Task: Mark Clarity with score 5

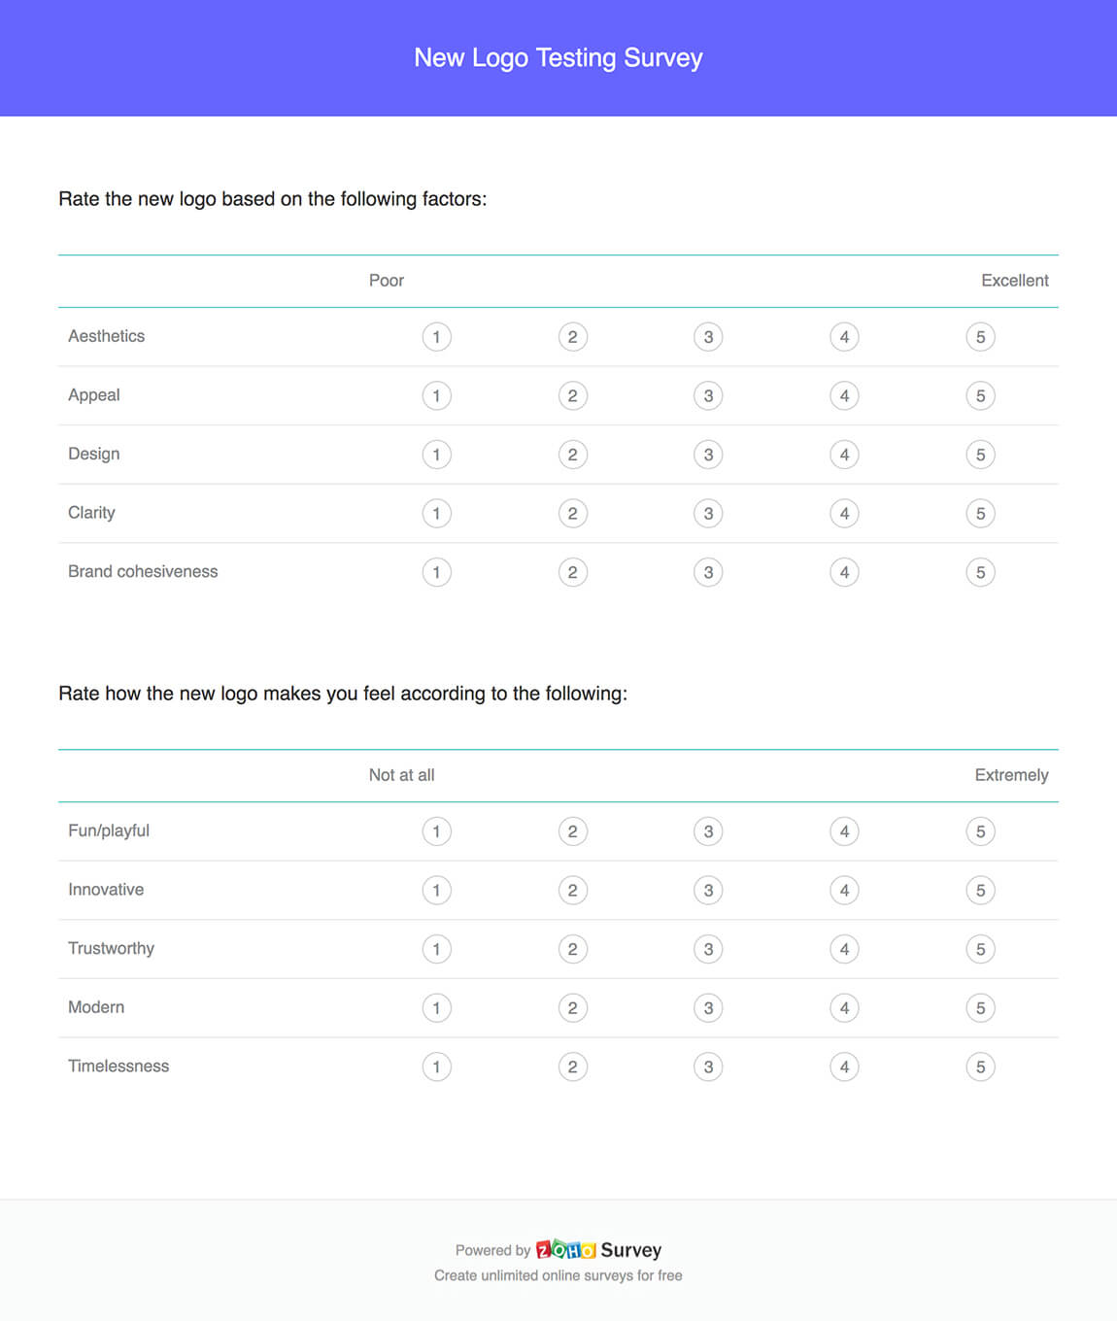Action: click(x=980, y=514)
